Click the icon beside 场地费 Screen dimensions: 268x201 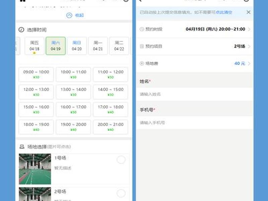pos(142,64)
